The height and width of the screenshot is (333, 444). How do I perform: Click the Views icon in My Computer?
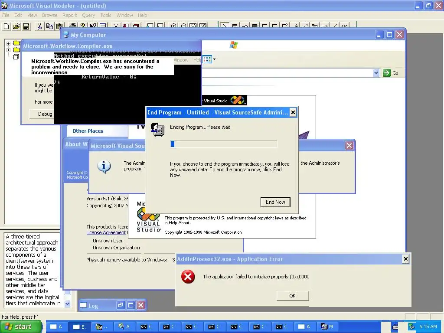coord(207,59)
